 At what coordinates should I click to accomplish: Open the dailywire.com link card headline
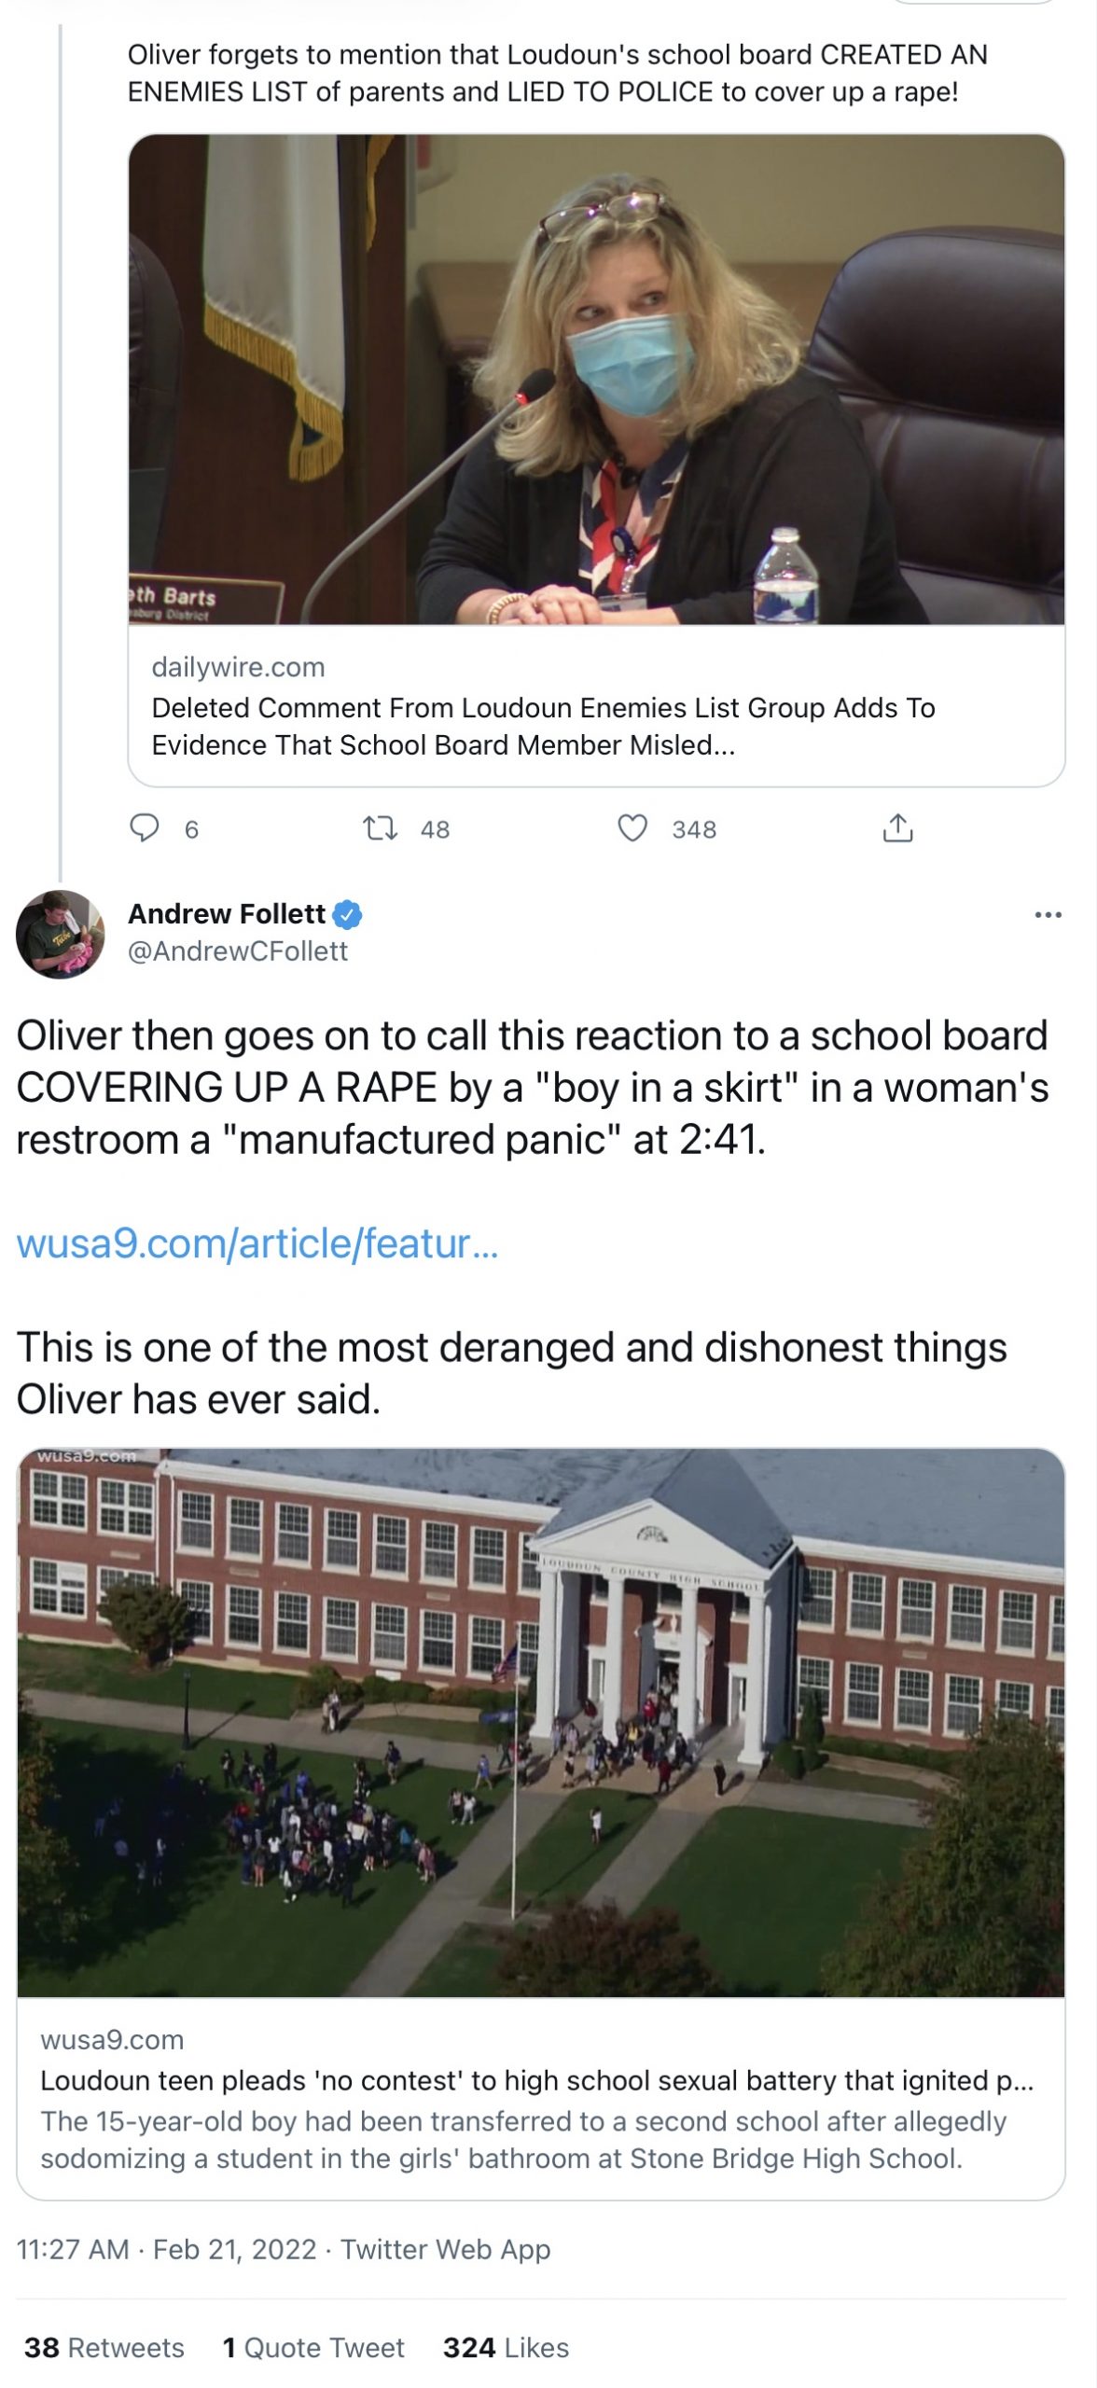point(543,726)
